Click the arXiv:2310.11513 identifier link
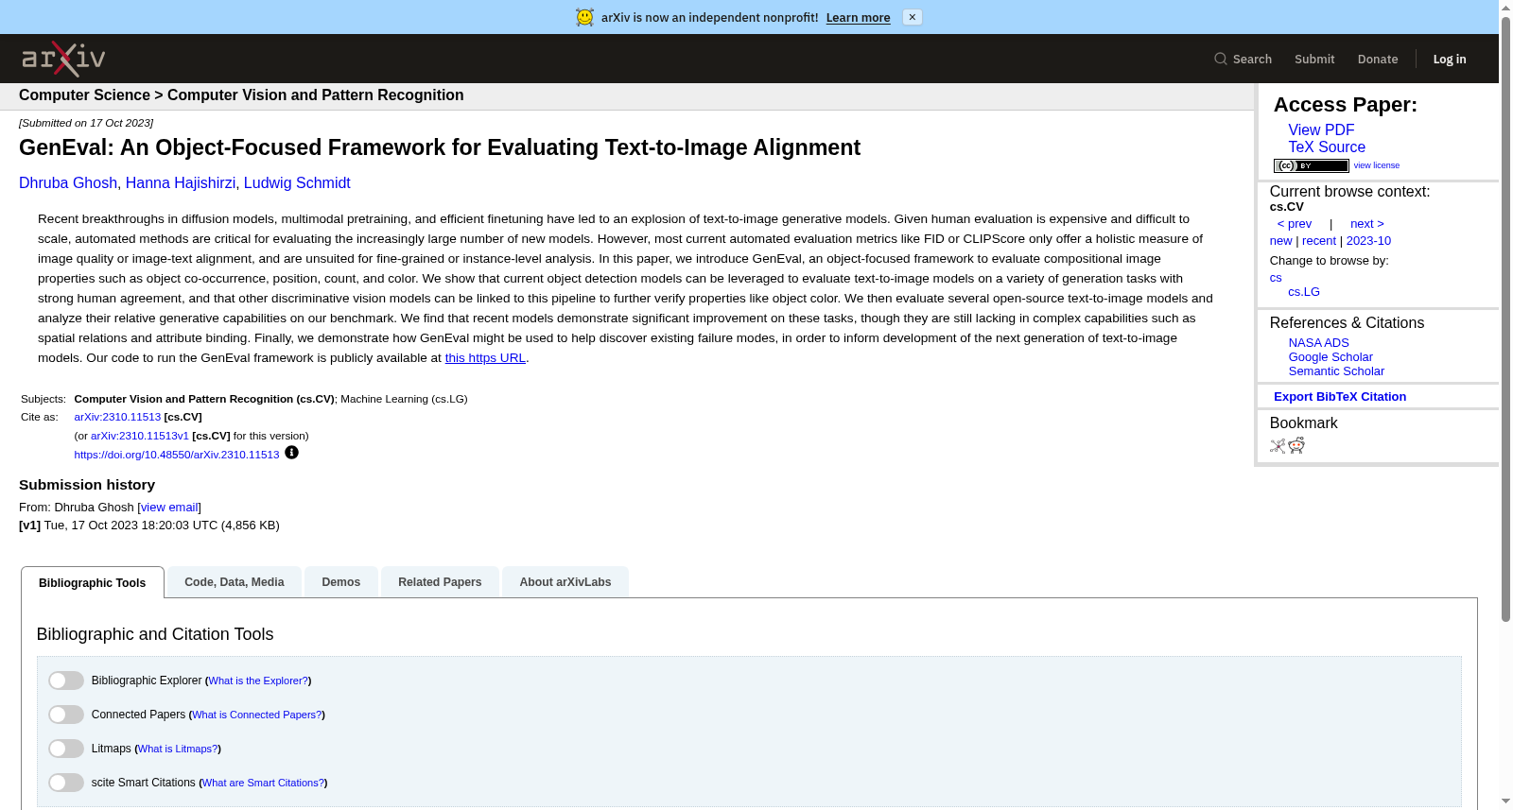1513x810 pixels. [x=117, y=417]
